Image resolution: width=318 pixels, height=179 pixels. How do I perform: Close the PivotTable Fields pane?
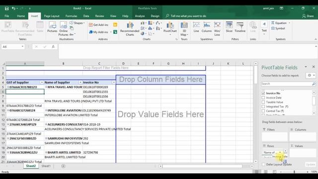coord(314,67)
